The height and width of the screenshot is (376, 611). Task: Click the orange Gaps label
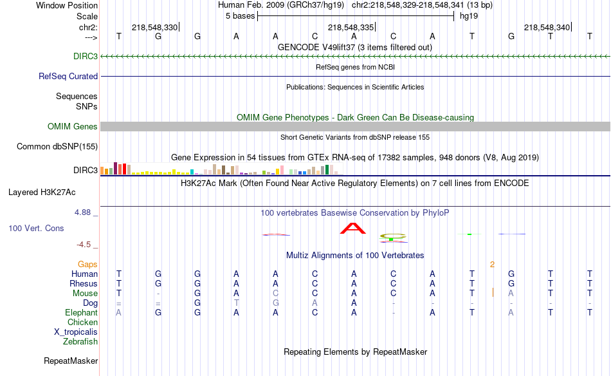[87, 265]
